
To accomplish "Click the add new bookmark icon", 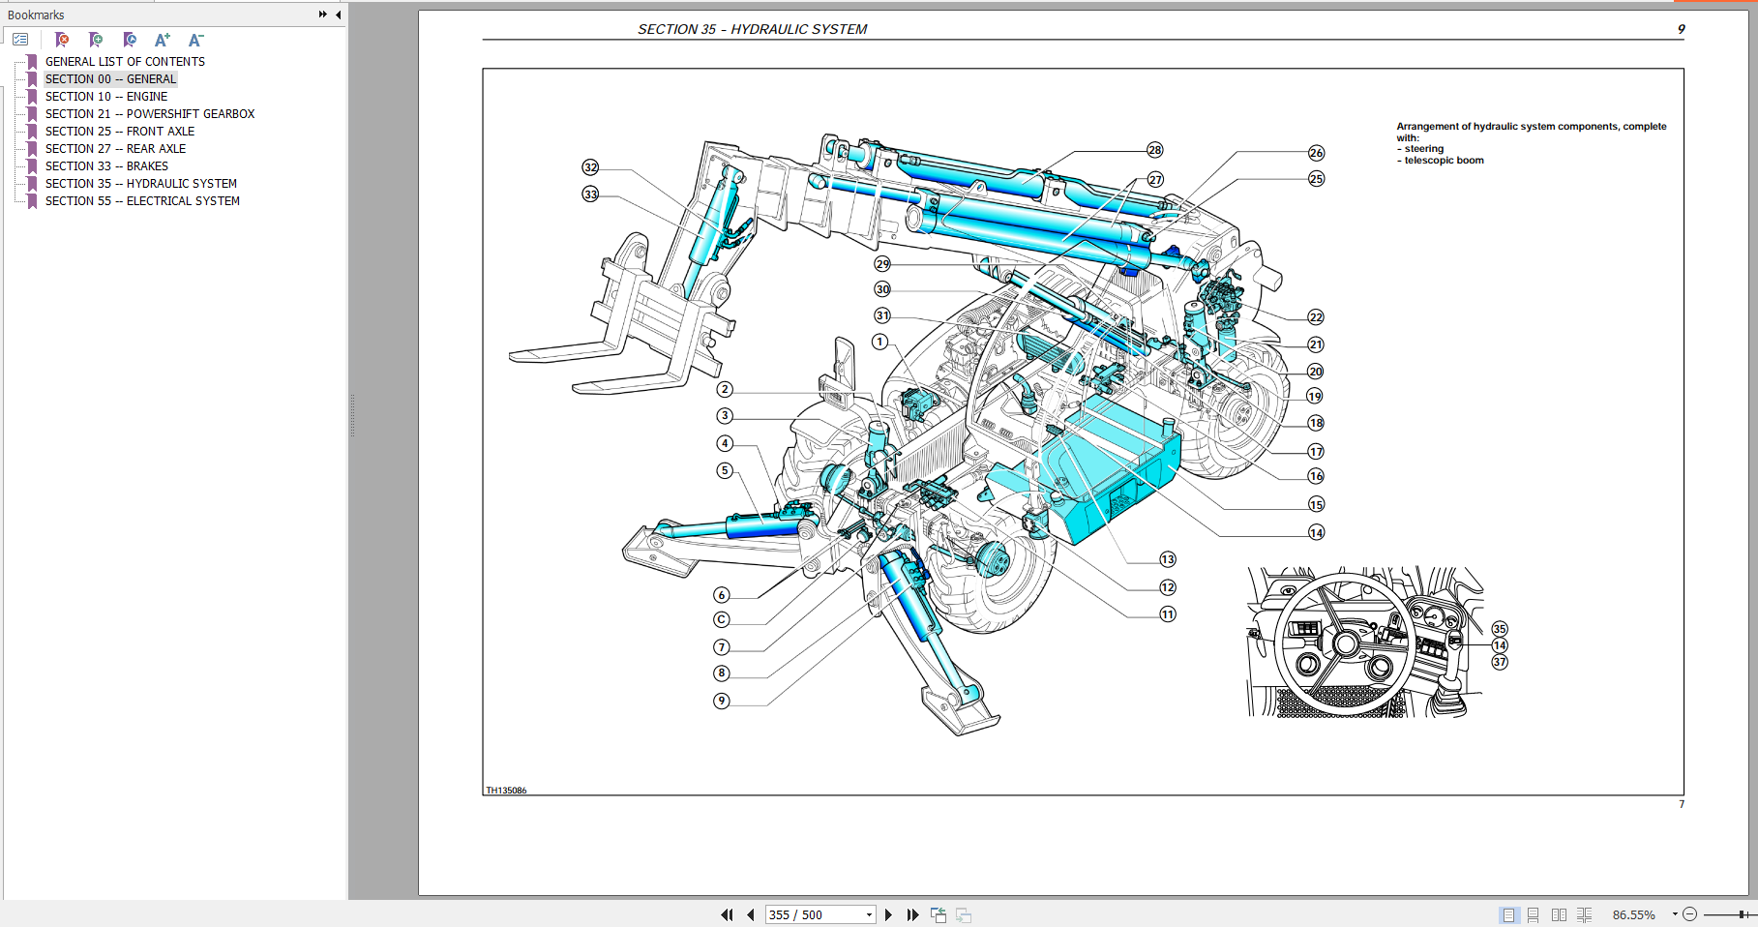I will click(x=96, y=40).
